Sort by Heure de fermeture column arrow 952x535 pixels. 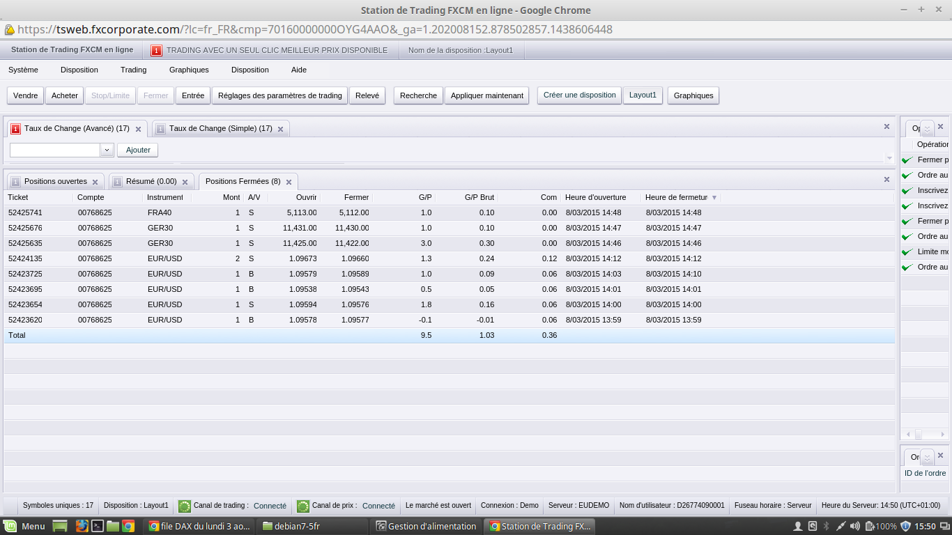tap(714, 198)
